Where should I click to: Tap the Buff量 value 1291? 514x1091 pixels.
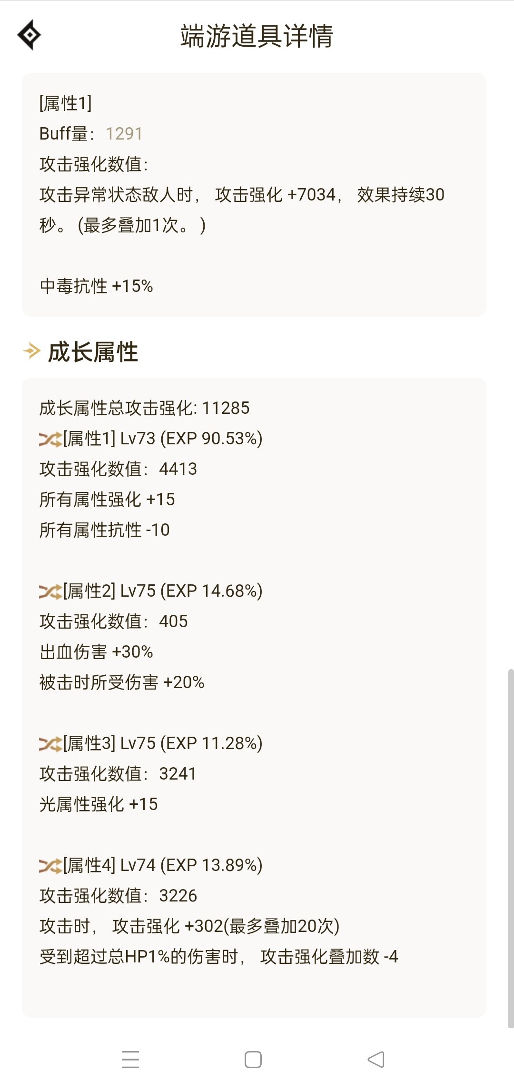pos(124,134)
